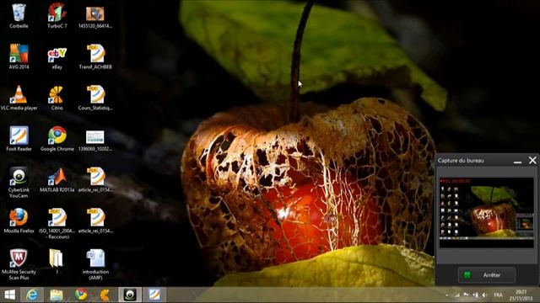Select the Cours_Statistiq PDF file
Image resolution: width=540 pixels, height=303 pixels.
click(95, 98)
